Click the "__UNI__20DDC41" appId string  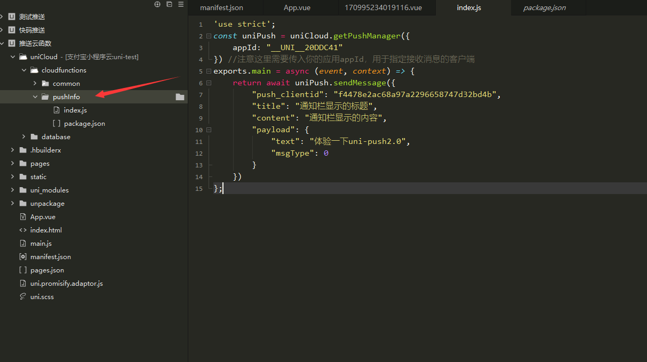[x=305, y=48]
